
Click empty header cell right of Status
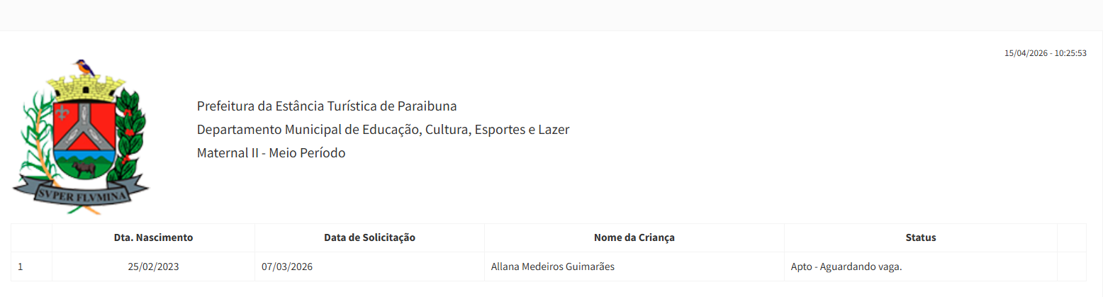(1071, 237)
